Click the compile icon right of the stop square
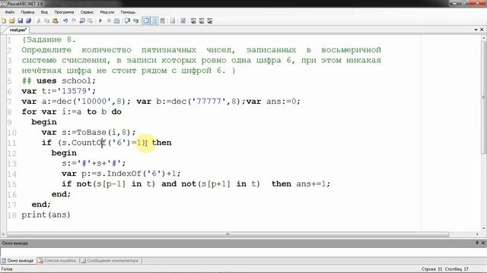The image size is (487, 273). 116,20
